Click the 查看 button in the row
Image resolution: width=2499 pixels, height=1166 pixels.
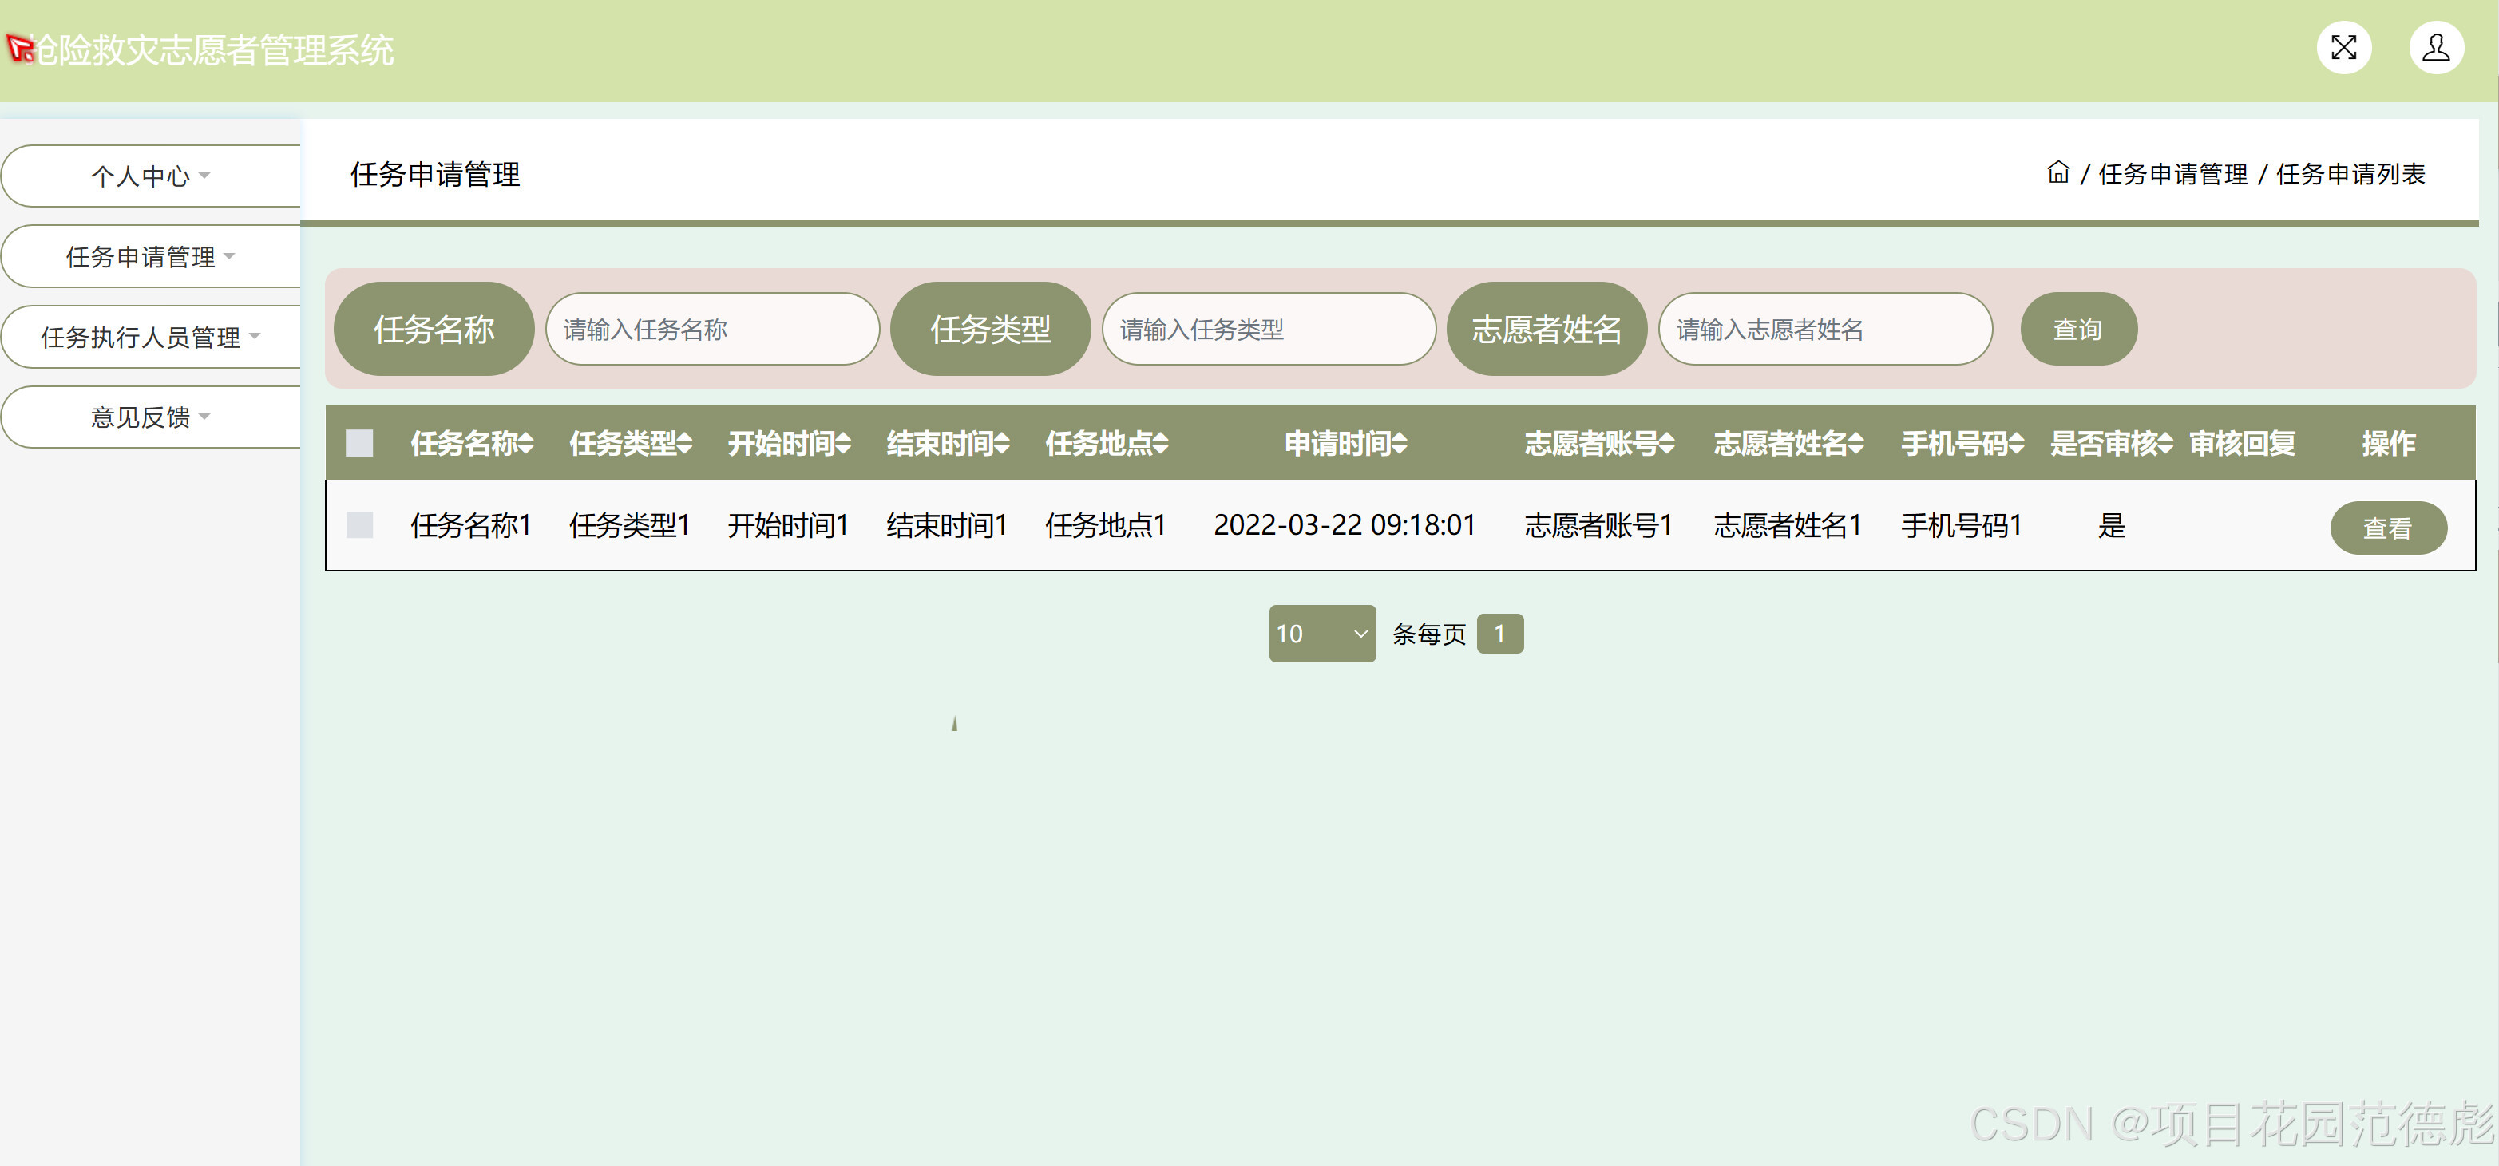(x=2387, y=528)
